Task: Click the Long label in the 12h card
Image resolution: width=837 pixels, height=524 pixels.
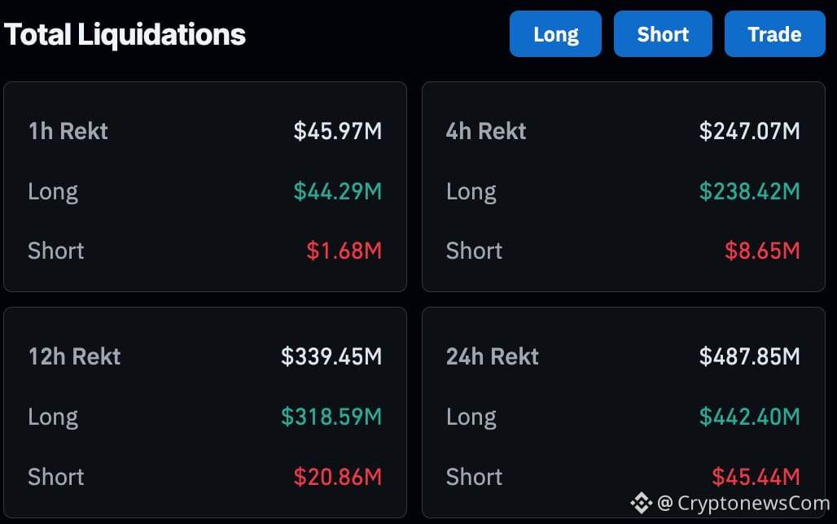Action: (x=52, y=417)
